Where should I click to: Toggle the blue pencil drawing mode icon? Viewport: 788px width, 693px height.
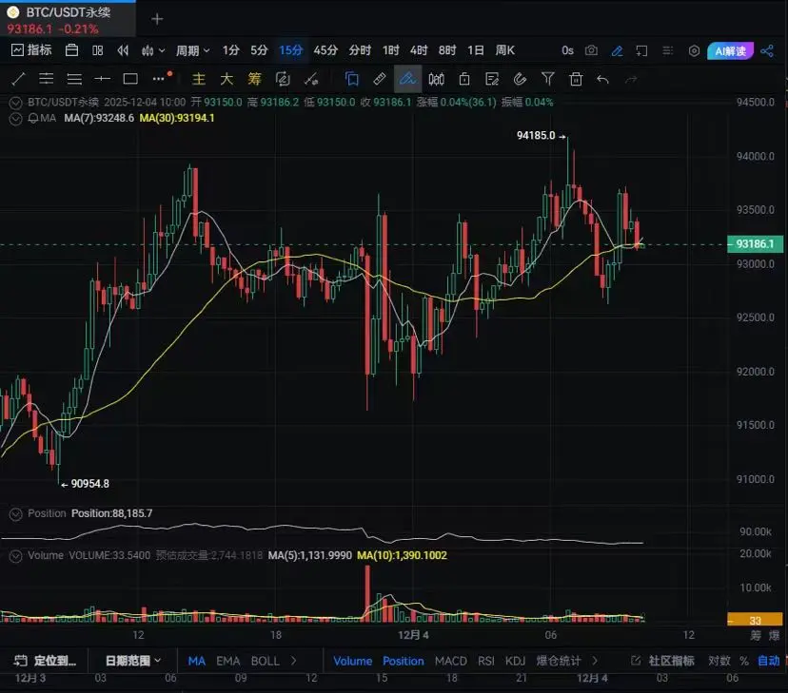(617, 50)
